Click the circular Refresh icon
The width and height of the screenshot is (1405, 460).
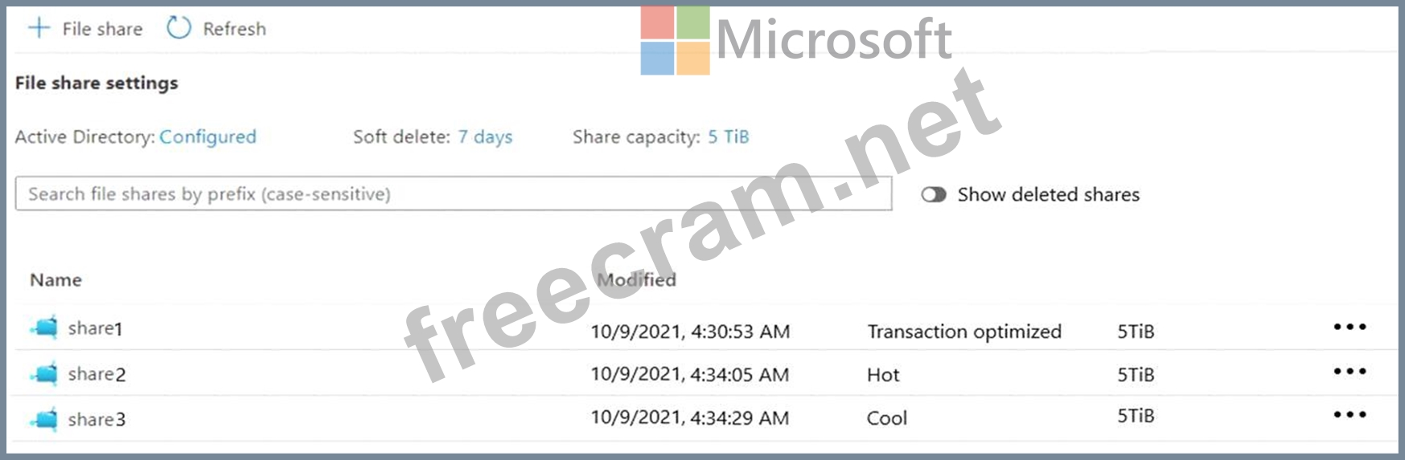coord(179,28)
